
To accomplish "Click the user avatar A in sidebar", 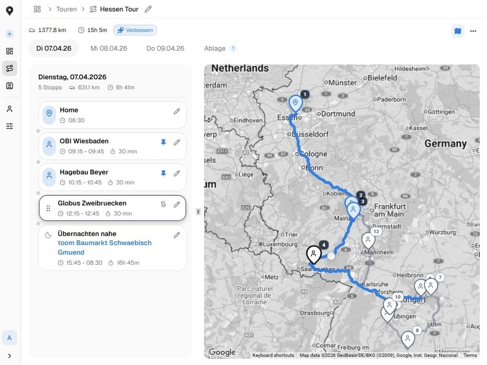I will 10,338.
